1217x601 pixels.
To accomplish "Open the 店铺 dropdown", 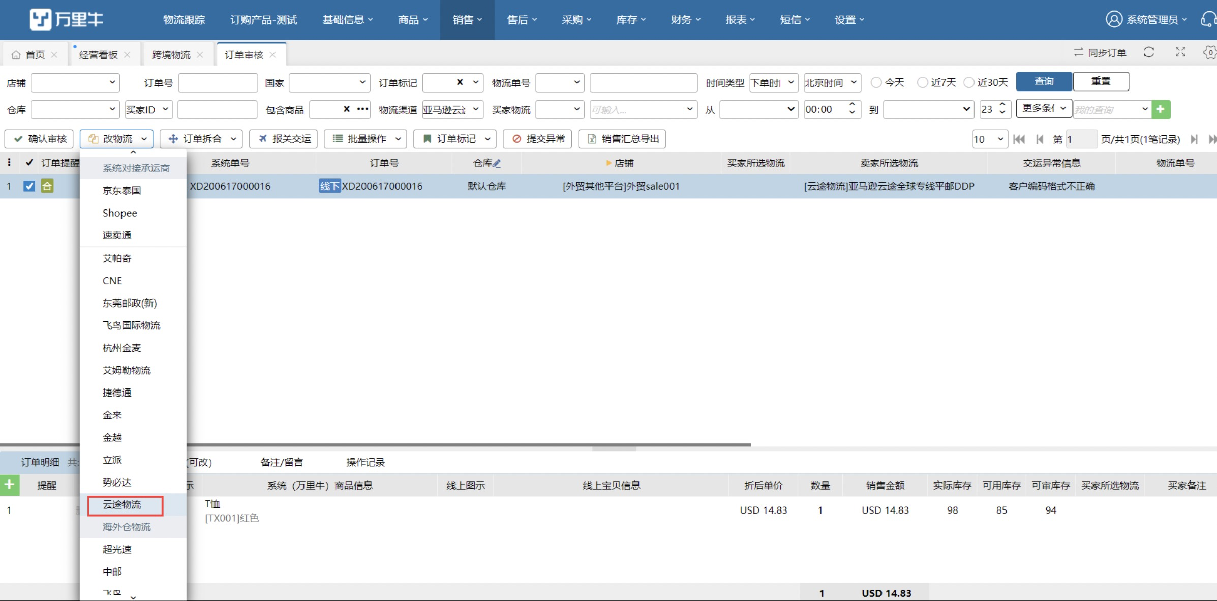I will (75, 82).
